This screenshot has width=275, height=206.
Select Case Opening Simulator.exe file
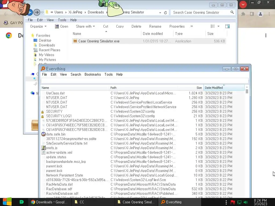[149, 41]
